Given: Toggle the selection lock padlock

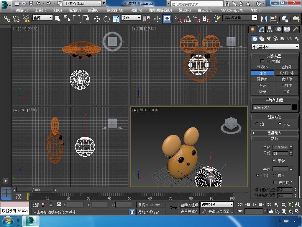Looking at the screenshot, I should (51, 205).
